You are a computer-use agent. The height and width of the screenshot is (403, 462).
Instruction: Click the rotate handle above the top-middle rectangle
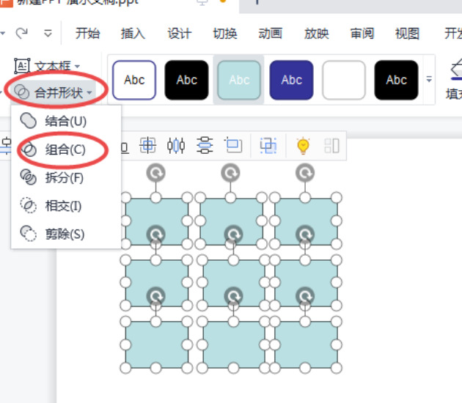[x=230, y=173]
